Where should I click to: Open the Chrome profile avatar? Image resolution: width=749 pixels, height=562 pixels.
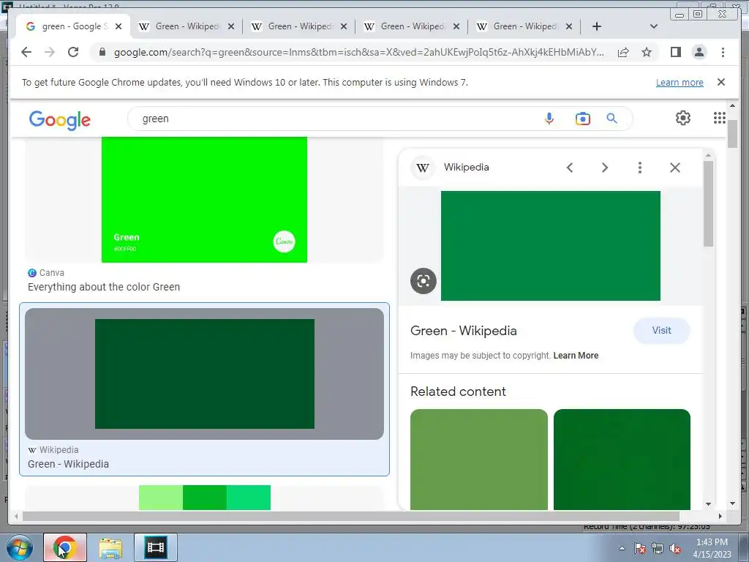click(x=699, y=52)
